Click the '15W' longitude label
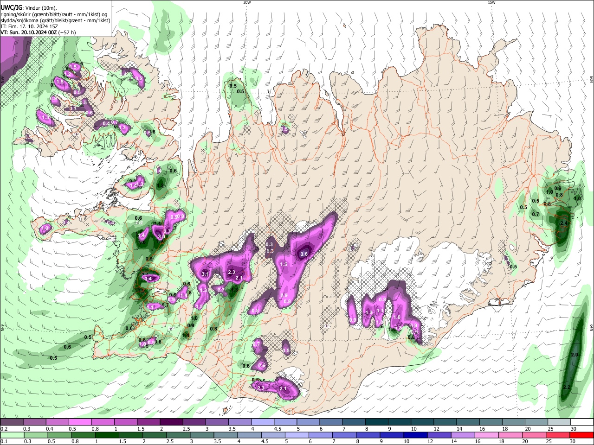Screen dimensions: 594x445 pyautogui.click(x=491, y=2)
